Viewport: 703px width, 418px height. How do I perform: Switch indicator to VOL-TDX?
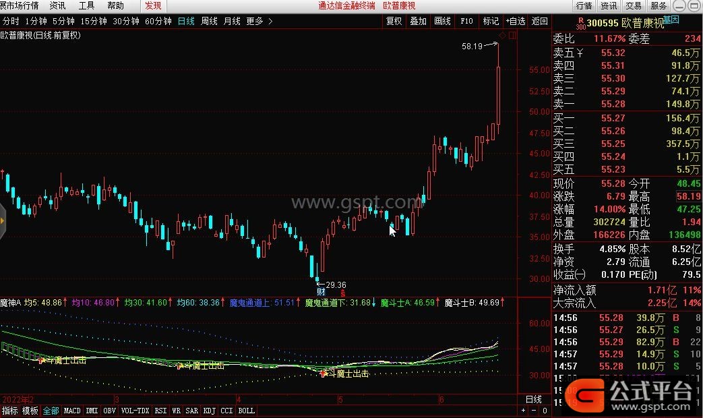click(x=135, y=411)
